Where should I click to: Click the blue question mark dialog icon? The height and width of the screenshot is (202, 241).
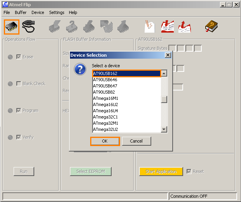[80, 69]
